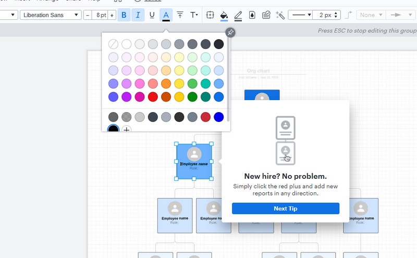Expand the line style dropdown
The image size is (417, 258).
[301, 15]
